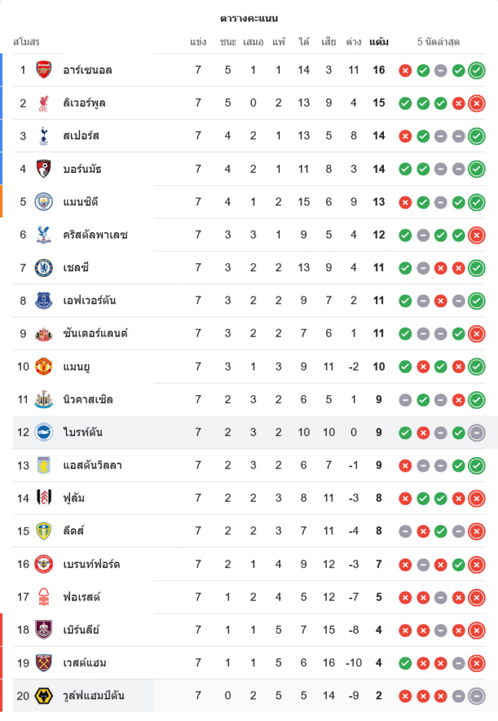The width and height of the screenshot is (498, 721).
Task: Click Liverpool's latest match loss indicator
Action: point(476,103)
